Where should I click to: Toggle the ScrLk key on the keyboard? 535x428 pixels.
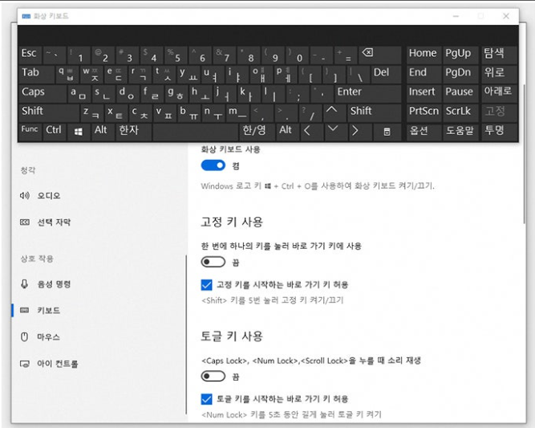(x=460, y=112)
